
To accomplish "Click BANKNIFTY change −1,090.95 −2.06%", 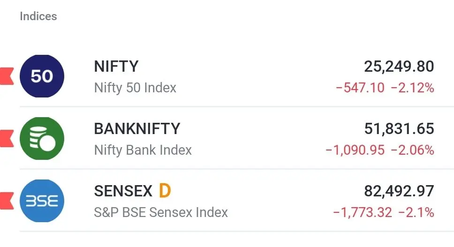I will click(379, 150).
